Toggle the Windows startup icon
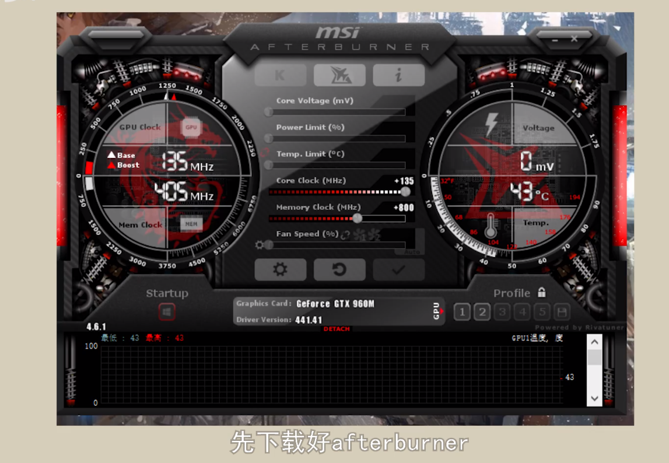The image size is (669, 463). click(x=167, y=312)
